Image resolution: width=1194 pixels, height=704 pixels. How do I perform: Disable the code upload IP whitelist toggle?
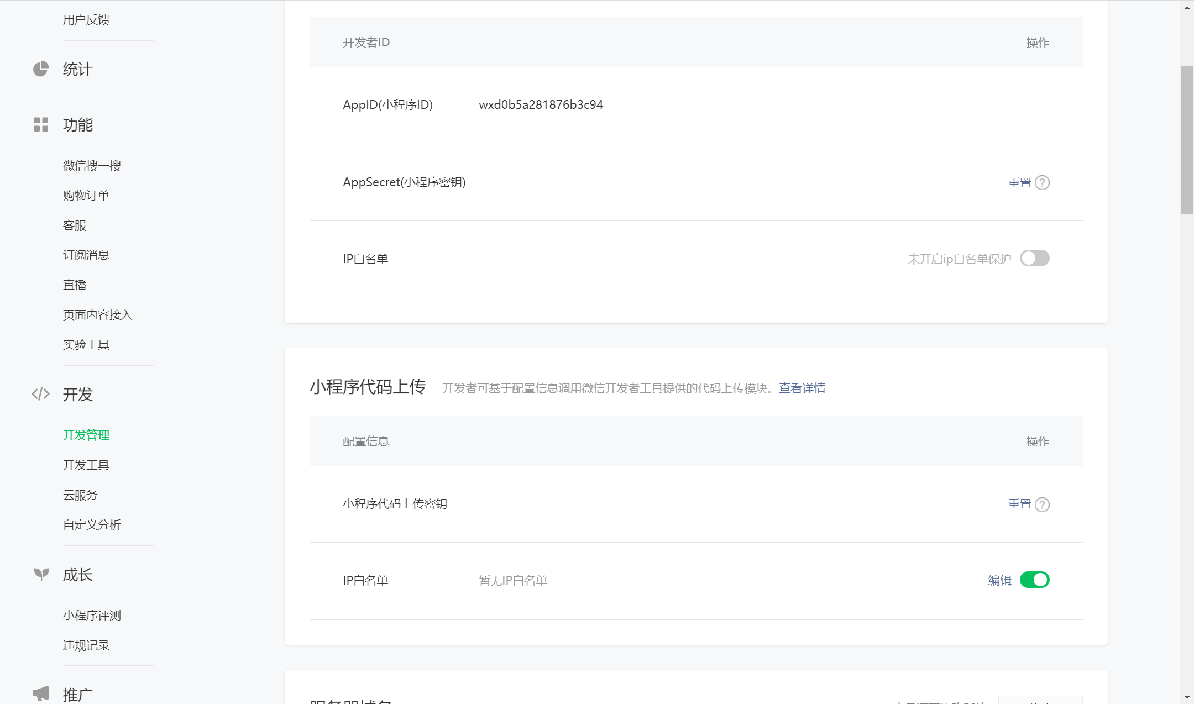[x=1034, y=580]
